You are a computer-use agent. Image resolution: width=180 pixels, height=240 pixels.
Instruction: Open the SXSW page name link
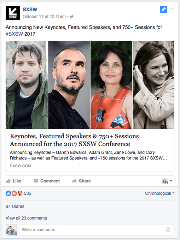click(x=30, y=10)
